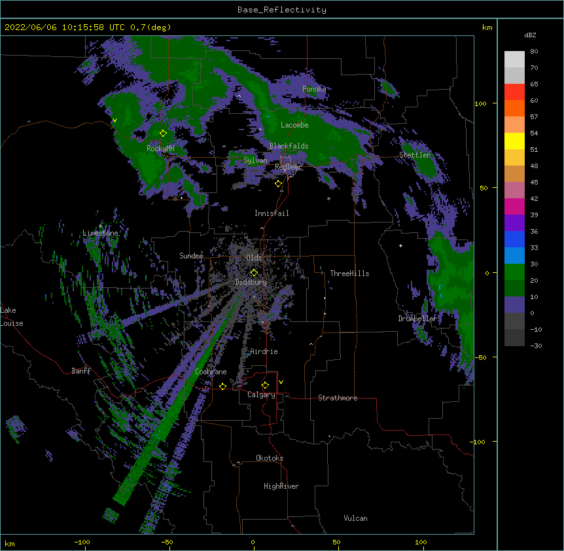Click the orange legend swatch below 60 dBZ

coord(514,108)
